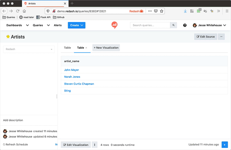
Task: Close the second Table visualization tab
Action: 86,48
